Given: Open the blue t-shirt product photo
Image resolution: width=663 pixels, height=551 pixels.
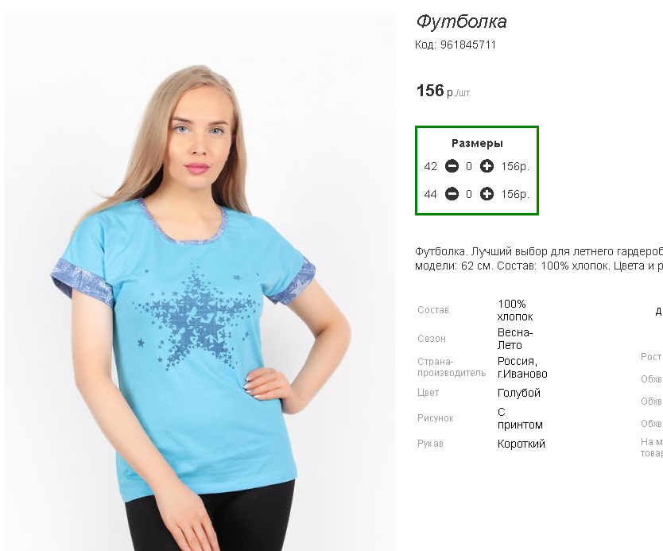Looking at the screenshot, I should coord(200,281).
